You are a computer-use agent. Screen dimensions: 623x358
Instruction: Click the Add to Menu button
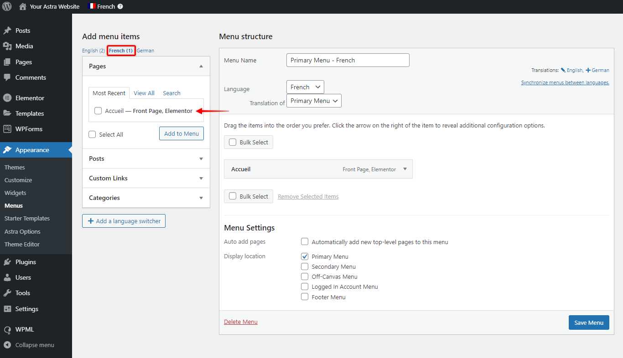182,133
